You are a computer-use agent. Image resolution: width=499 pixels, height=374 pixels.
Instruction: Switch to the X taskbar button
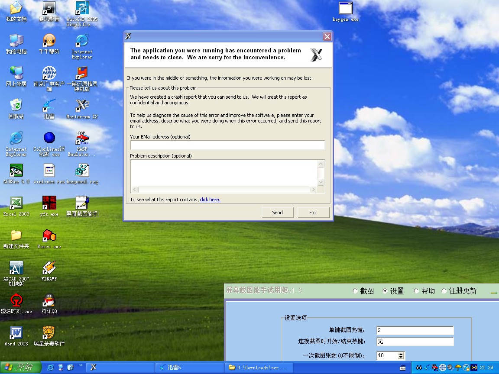click(120, 368)
